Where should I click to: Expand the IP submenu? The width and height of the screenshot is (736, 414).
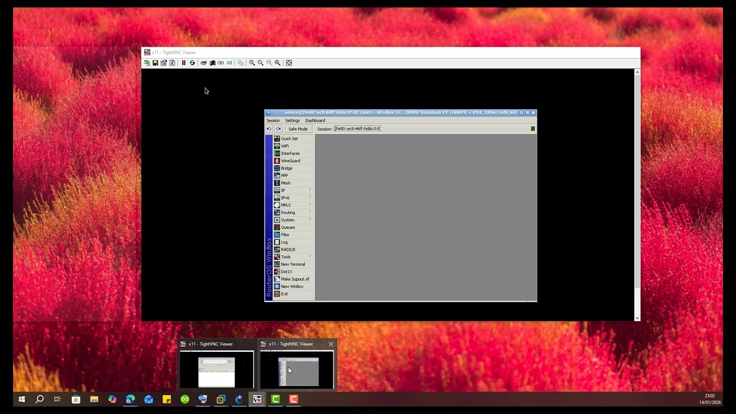pyautogui.click(x=310, y=190)
